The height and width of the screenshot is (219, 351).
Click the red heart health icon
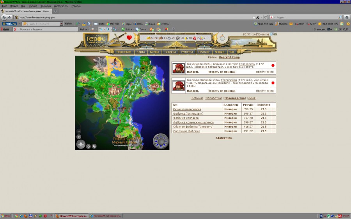click(x=129, y=37)
